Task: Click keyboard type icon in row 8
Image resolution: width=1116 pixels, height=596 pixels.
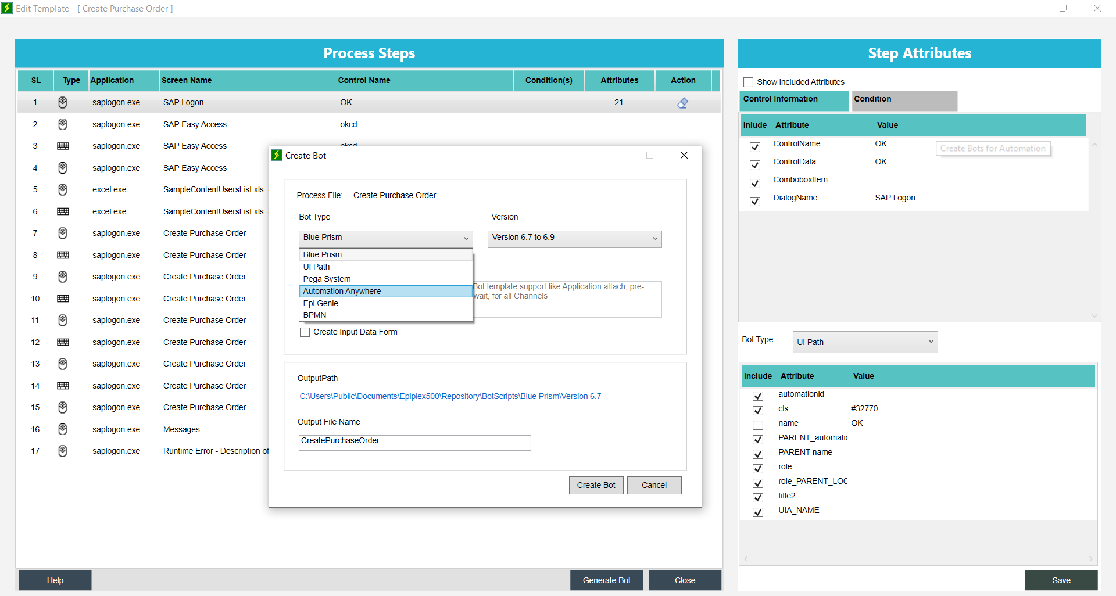Action: point(63,255)
